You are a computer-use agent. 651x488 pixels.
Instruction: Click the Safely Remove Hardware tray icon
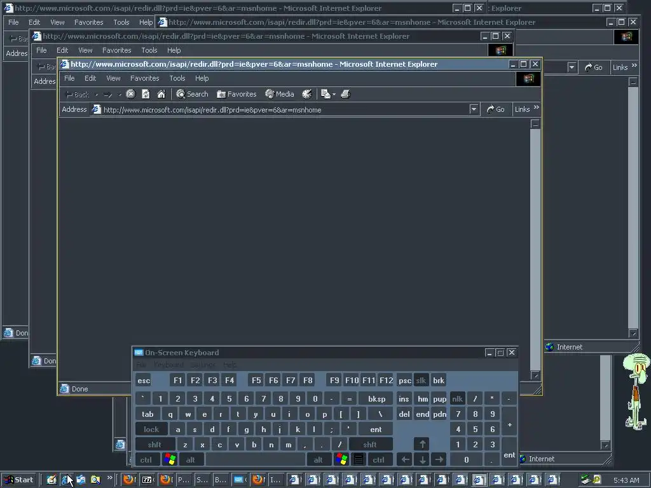586,480
